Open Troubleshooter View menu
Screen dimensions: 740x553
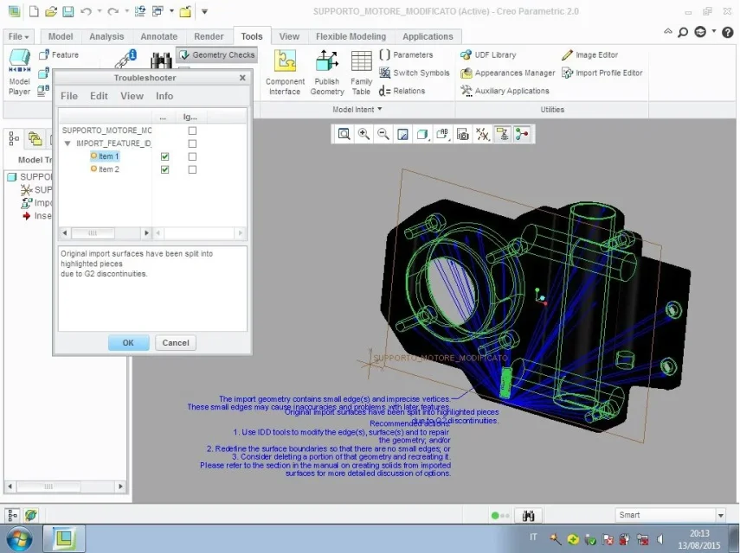click(132, 96)
